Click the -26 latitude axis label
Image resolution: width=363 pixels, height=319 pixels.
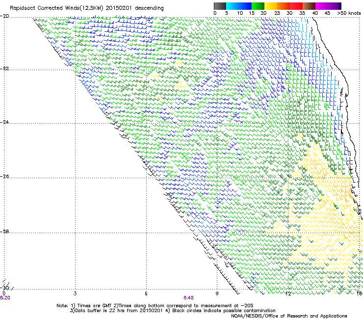pos(4,177)
